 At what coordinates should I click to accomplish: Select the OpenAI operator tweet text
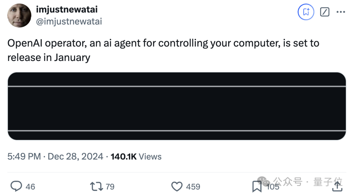(163, 50)
